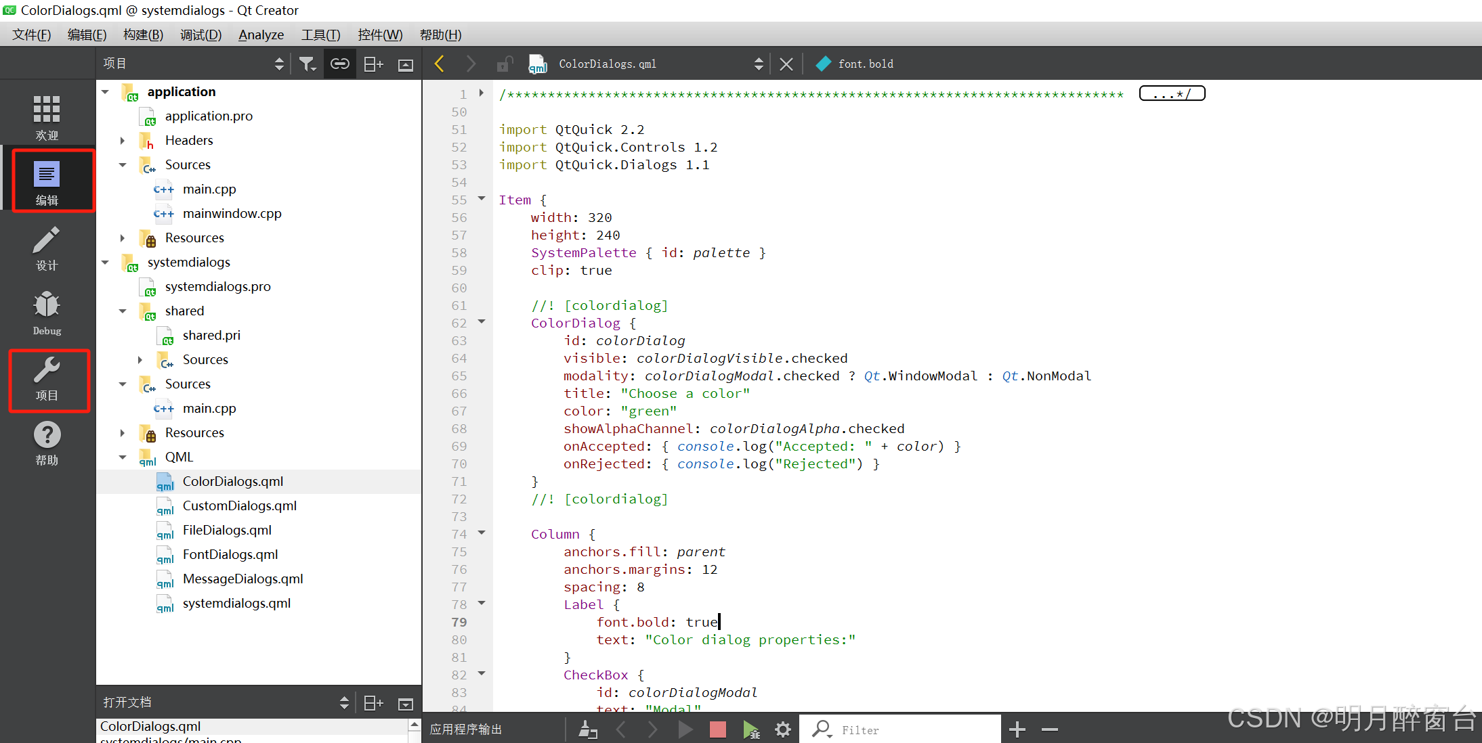1482x743 pixels.
Task: Collapse the QML folder node
Action: point(123,457)
